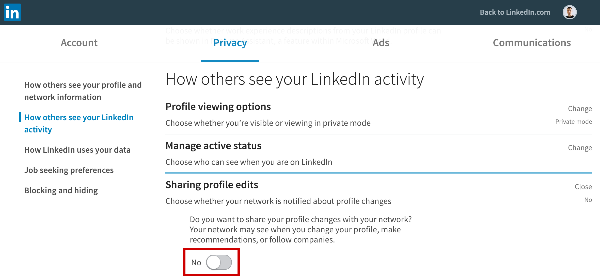Select 'How others see your LinkedIn activity'
This screenshot has width=600, height=278.
click(x=79, y=124)
